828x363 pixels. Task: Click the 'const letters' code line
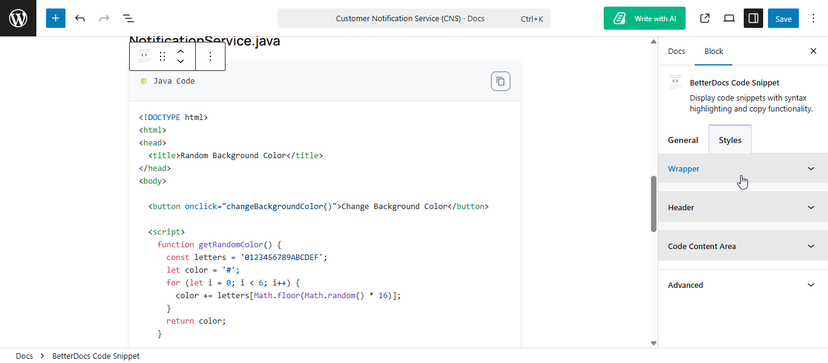point(247,258)
